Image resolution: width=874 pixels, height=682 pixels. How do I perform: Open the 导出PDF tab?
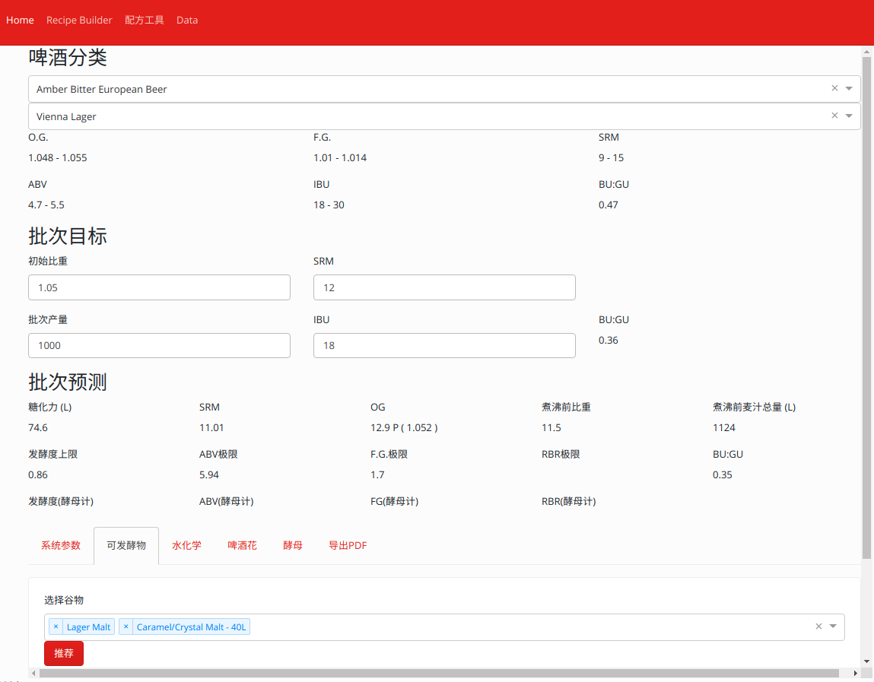pyautogui.click(x=348, y=546)
